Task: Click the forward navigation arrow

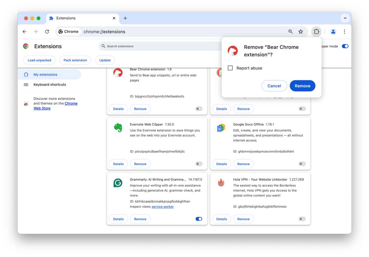Action: point(36,32)
